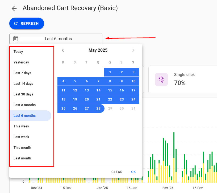Select Last 3 months preset
Image resolution: width=217 pixels, height=193 pixels.
24,105
